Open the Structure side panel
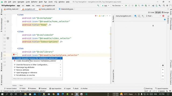 [1, 56]
